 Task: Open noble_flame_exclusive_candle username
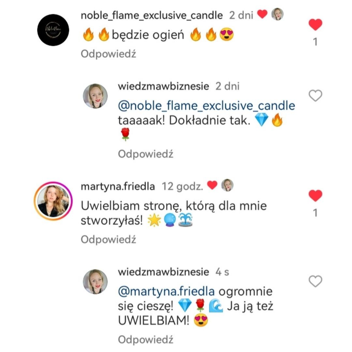[152, 16]
